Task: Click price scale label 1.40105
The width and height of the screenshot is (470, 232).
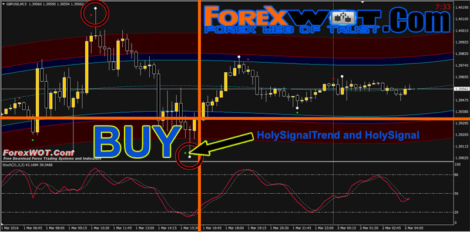Action: tap(462, 19)
